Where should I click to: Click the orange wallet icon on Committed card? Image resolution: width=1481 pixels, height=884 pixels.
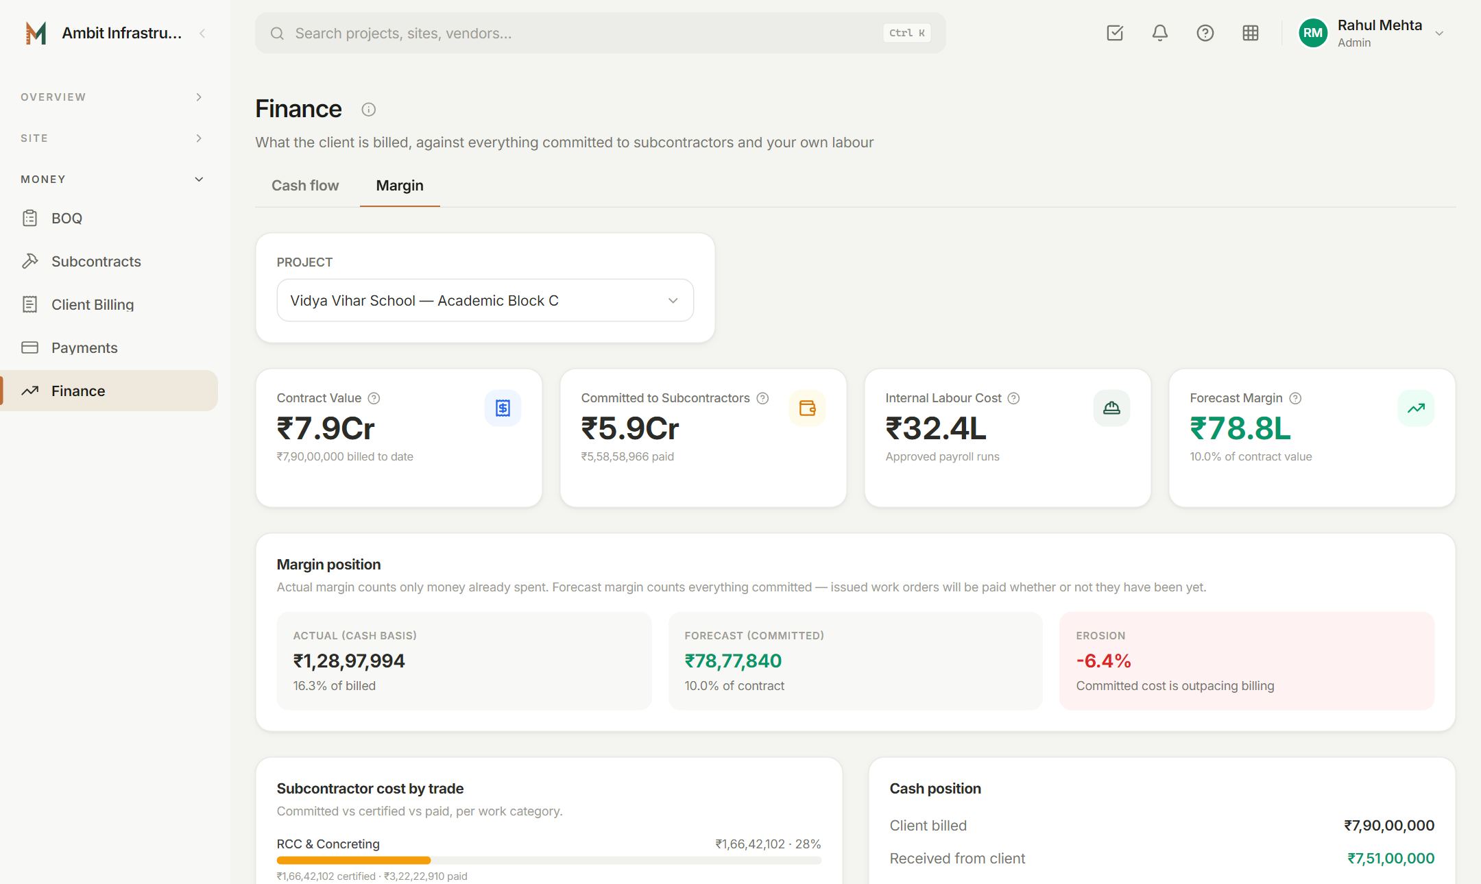coord(807,408)
